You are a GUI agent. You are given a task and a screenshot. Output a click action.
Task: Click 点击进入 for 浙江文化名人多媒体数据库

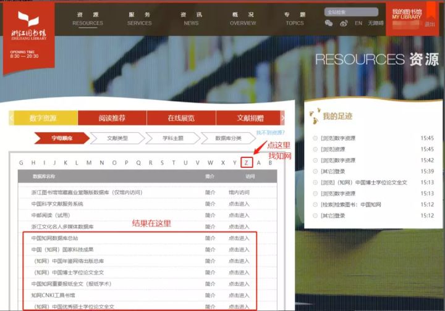239,226
